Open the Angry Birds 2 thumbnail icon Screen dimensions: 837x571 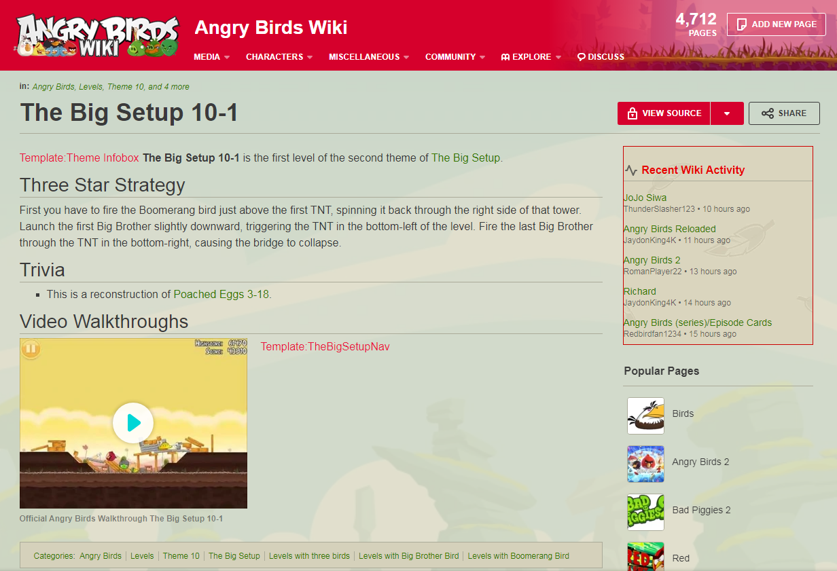(x=645, y=464)
